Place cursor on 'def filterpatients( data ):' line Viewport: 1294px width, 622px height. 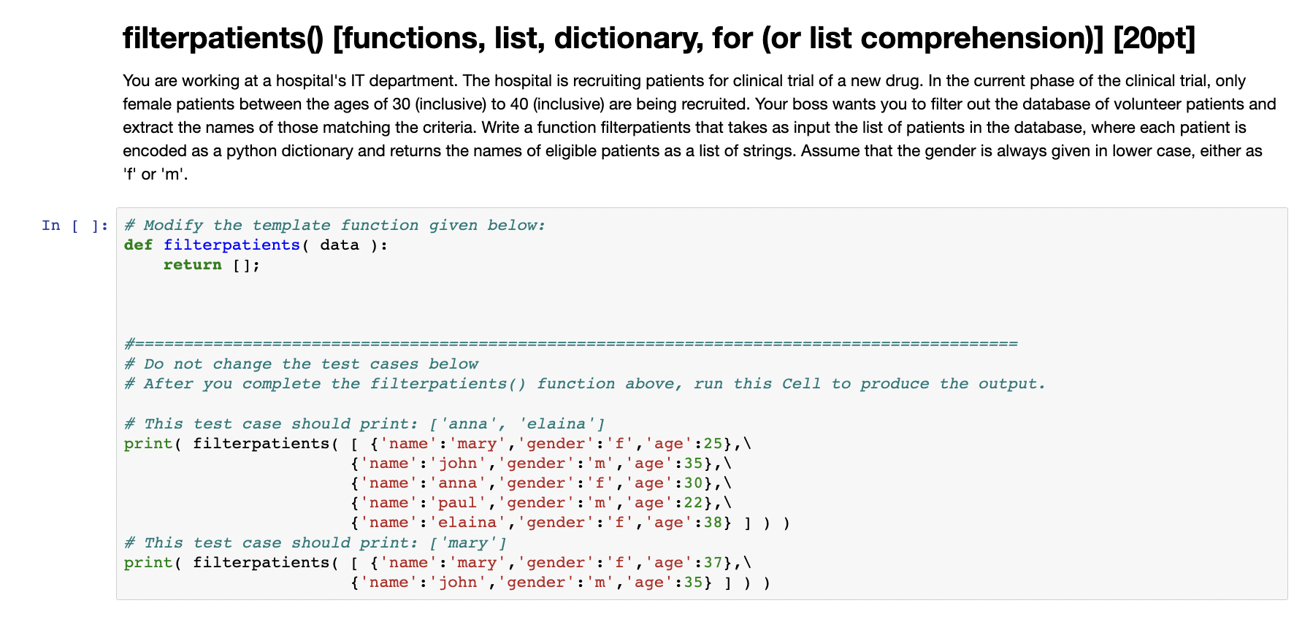(256, 245)
